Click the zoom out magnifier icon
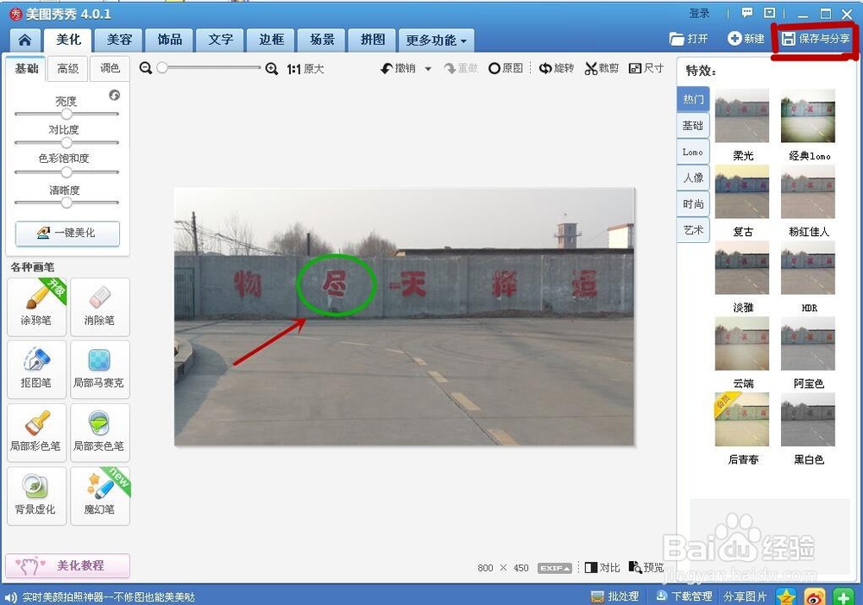The height and width of the screenshot is (605, 863). (145, 68)
